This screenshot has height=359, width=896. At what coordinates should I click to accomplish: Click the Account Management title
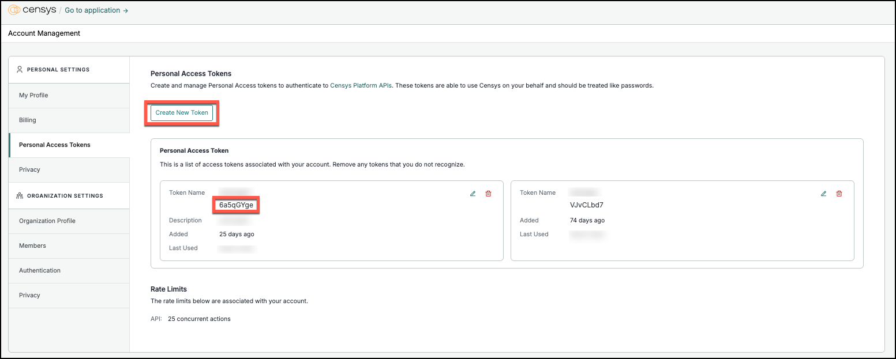coord(44,33)
